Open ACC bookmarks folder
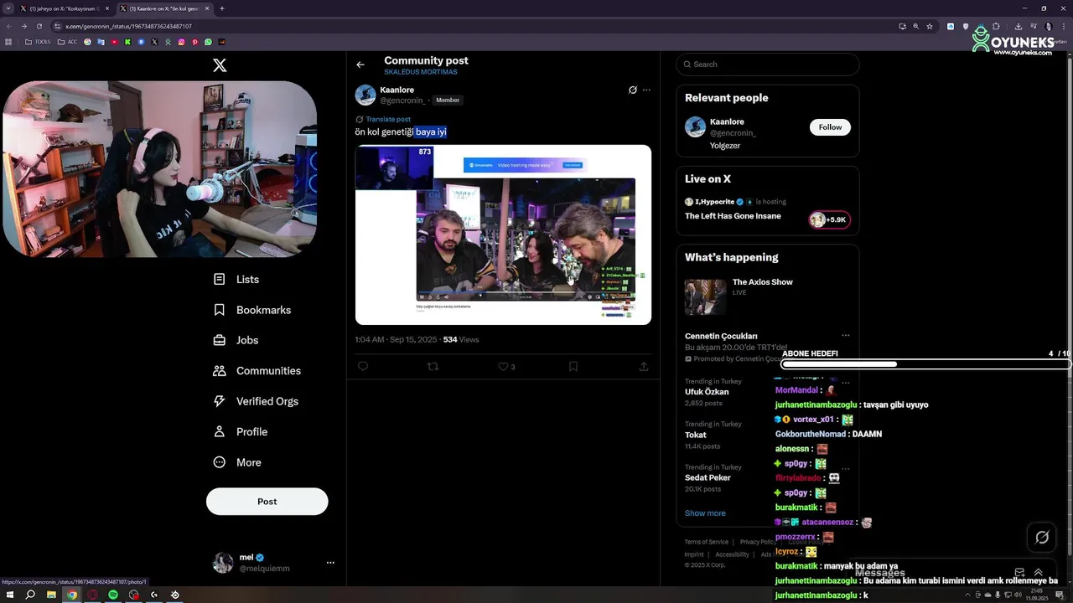The width and height of the screenshot is (1073, 603). pyautogui.click(x=67, y=42)
